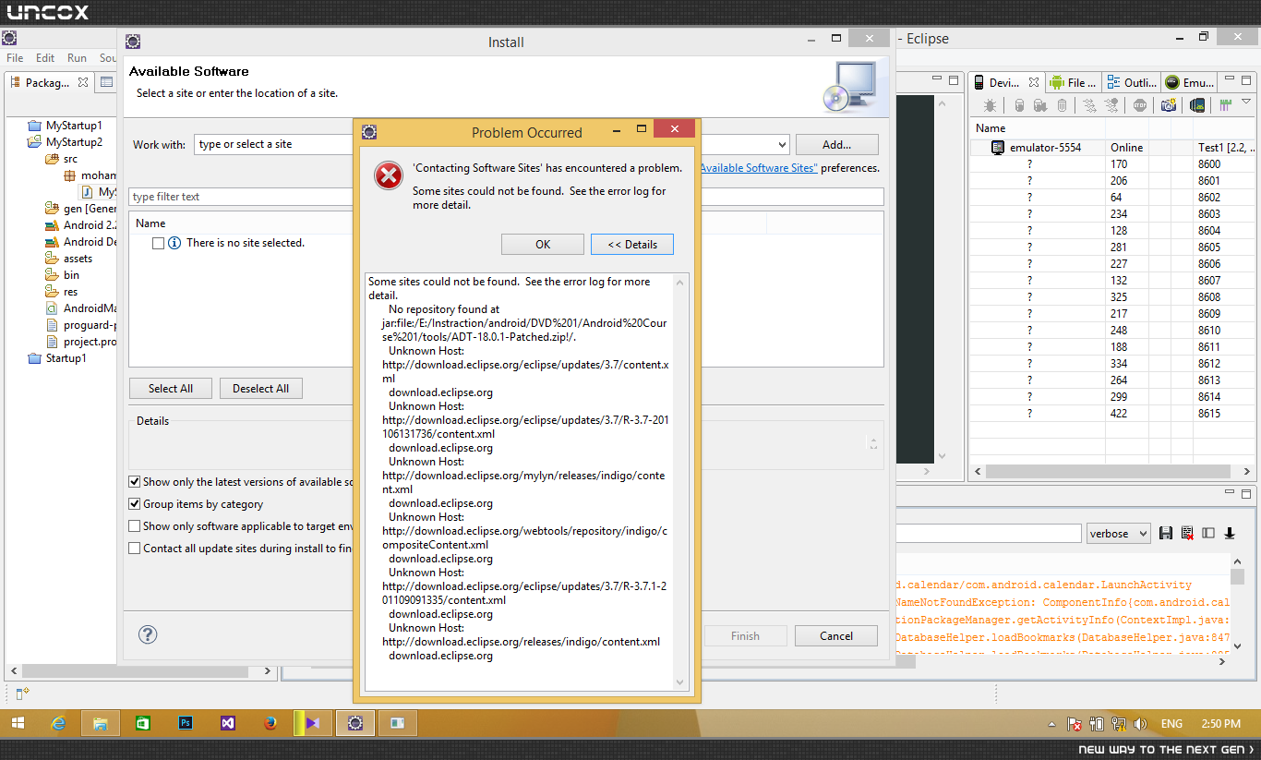Image resolution: width=1261 pixels, height=760 pixels.
Task: Toggle the LogCat saved filters view icon
Action: click(x=1208, y=533)
